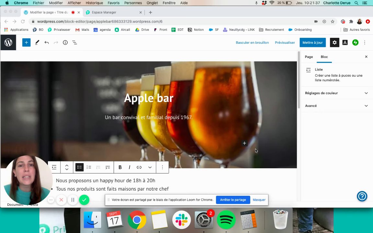Image resolution: width=373 pixels, height=233 pixels.
Task: Open block toolbar options menu
Action: point(162,167)
